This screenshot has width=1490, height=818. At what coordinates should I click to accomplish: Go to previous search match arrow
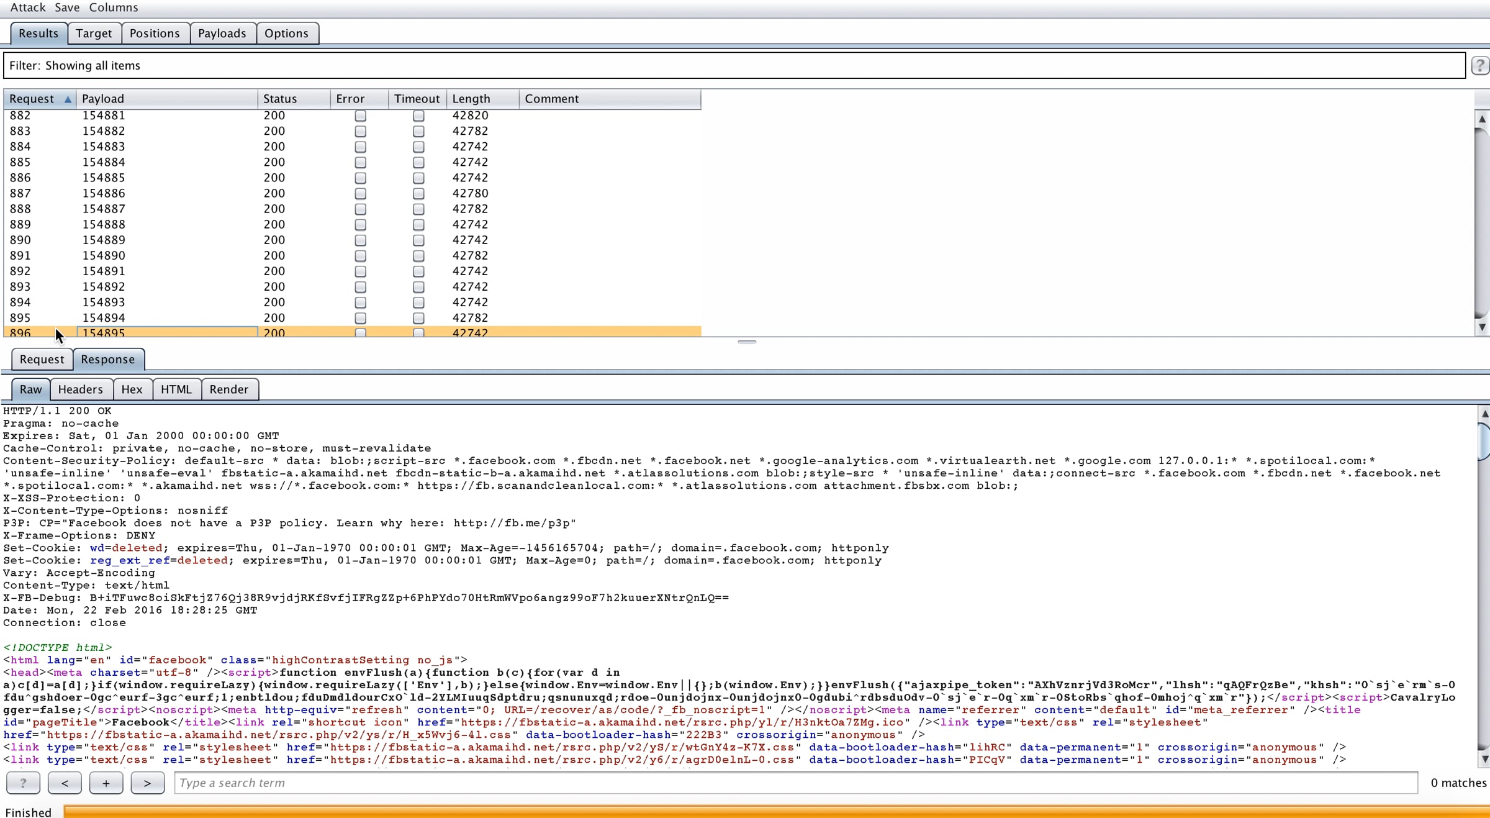coord(65,783)
